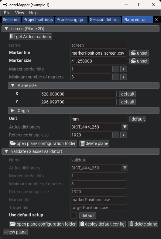The height and width of the screenshot is (239, 161).
Task: Toggle the Use default setup checkbox
Action: coord(74,215)
